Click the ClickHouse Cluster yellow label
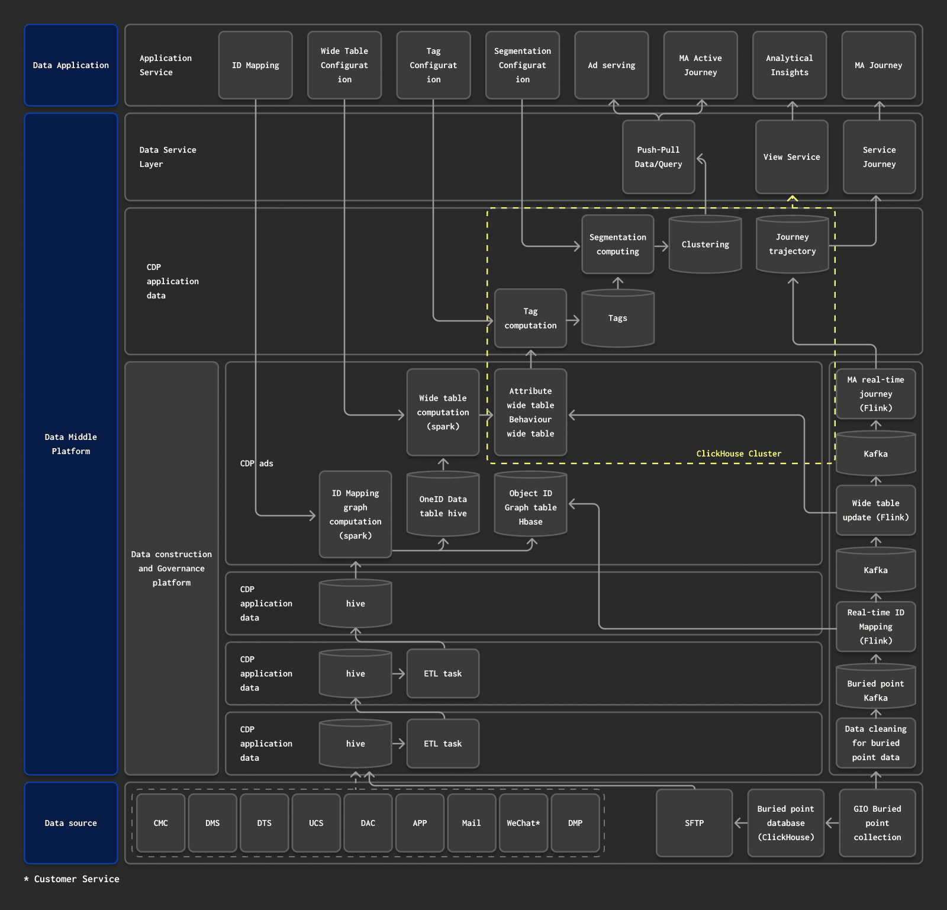This screenshot has width=947, height=910. (x=738, y=454)
